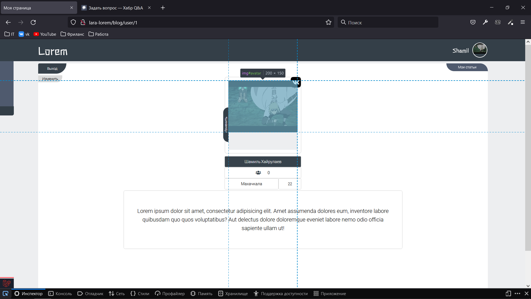Click the followers group icon
Screen dimensions: 531x299
[x=258, y=172]
